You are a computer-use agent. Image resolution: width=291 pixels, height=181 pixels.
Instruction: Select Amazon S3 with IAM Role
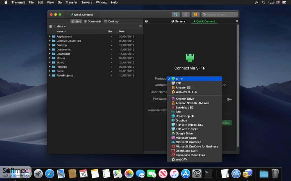coord(194,103)
